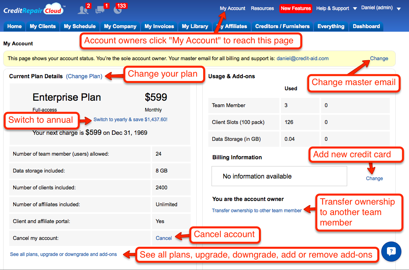Select the My Invoices tab
The image size is (409, 270).
(159, 26)
